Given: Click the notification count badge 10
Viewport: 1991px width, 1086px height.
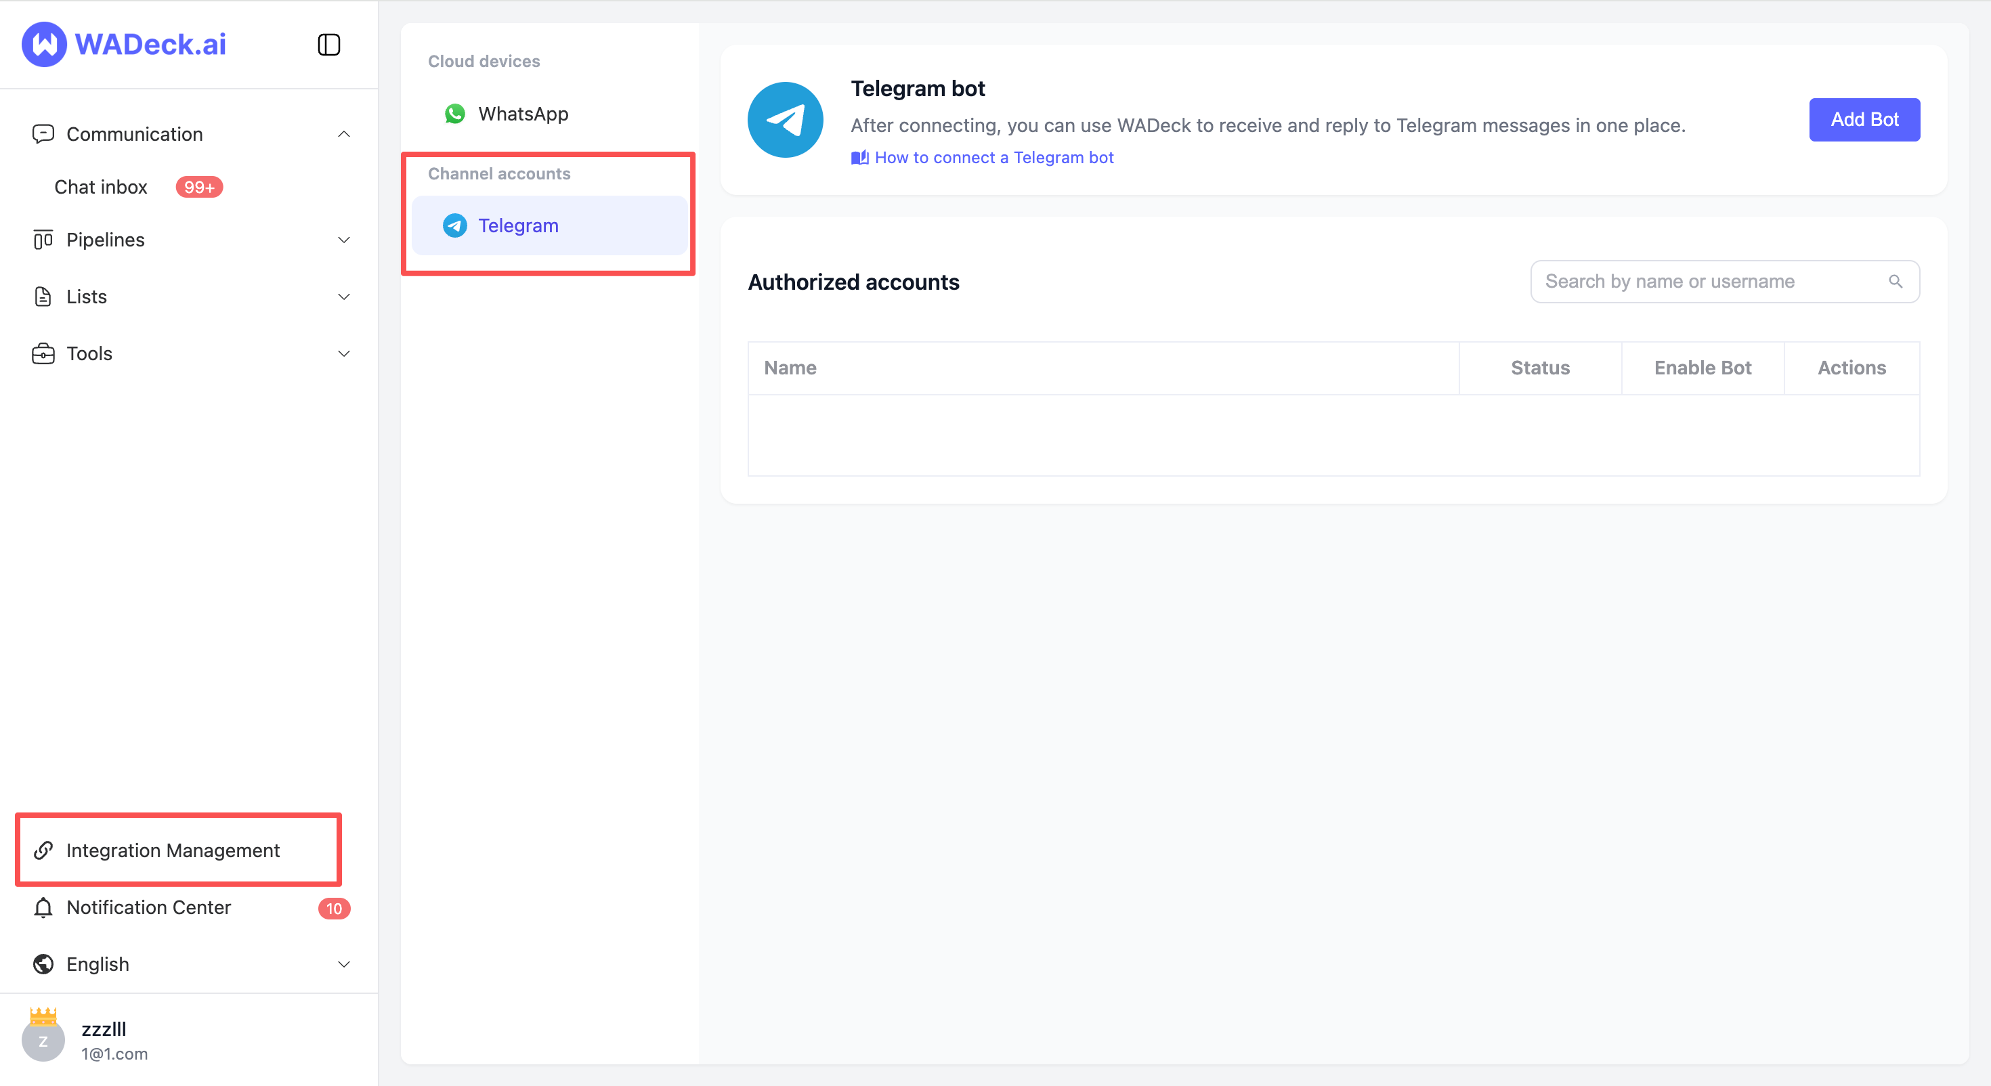Looking at the screenshot, I should tap(334, 908).
